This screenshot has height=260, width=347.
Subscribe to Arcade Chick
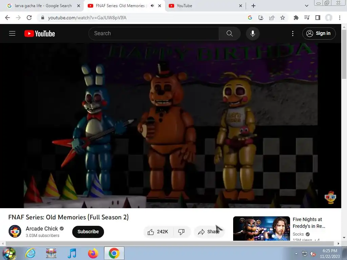88,232
